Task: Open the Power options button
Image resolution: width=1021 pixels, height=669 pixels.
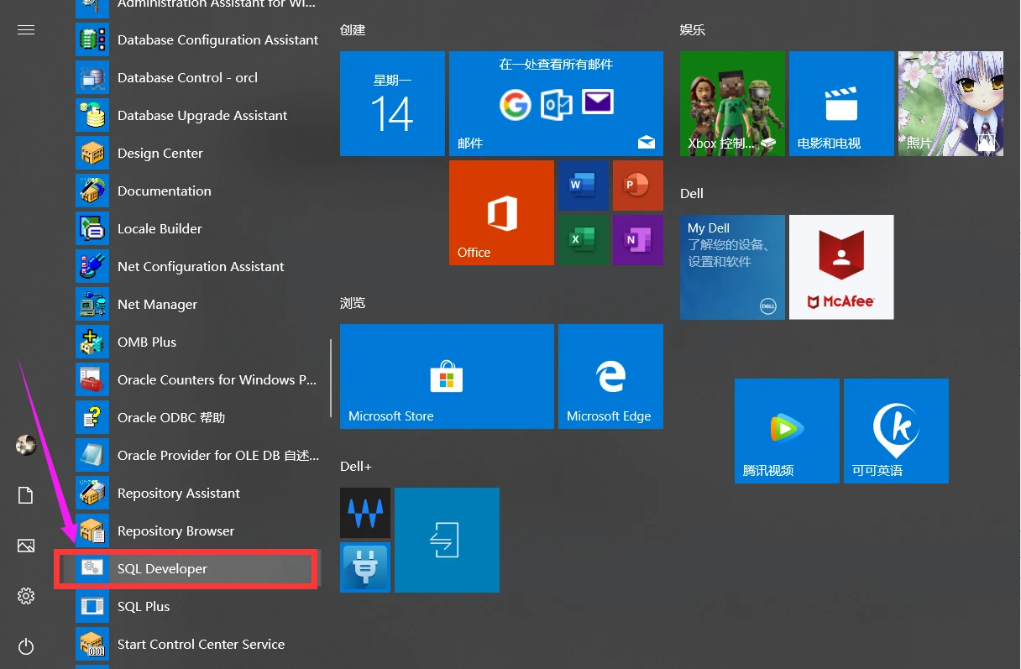Action: click(x=26, y=646)
